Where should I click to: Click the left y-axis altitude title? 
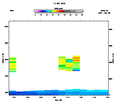(3, 58)
